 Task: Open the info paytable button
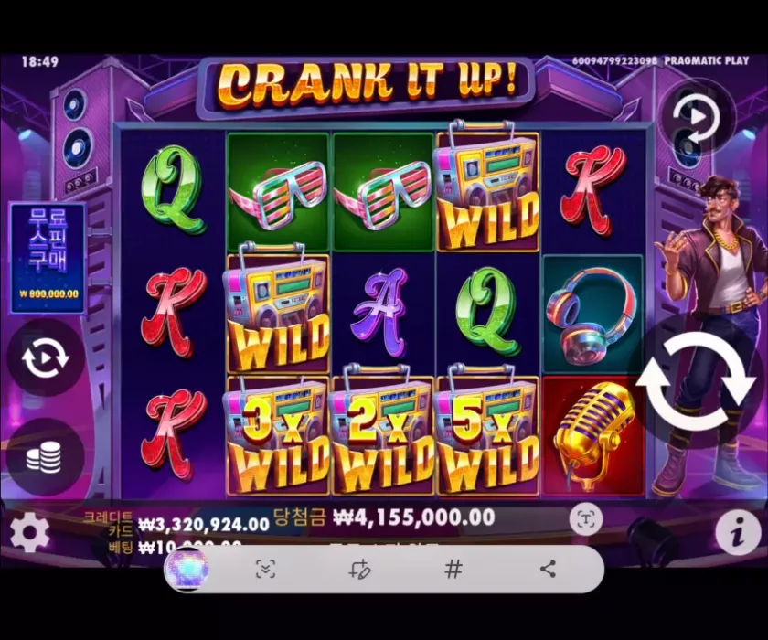coord(737,532)
